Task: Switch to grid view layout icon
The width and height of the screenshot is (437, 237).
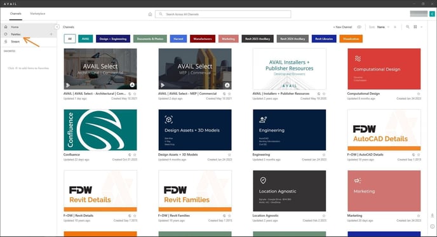Action: tap(415, 27)
